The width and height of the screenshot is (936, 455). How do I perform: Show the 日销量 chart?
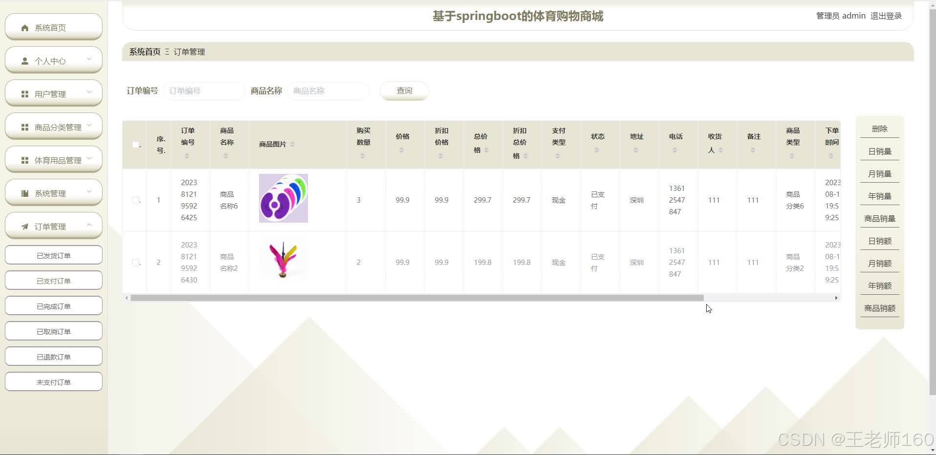pos(879,151)
